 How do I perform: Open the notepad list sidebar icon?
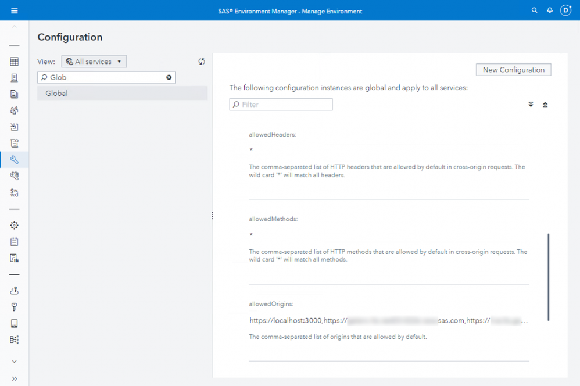[x=15, y=242]
